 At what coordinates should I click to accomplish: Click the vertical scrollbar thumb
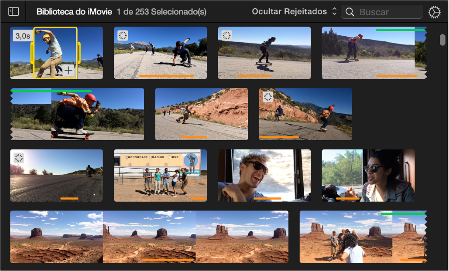point(442,40)
